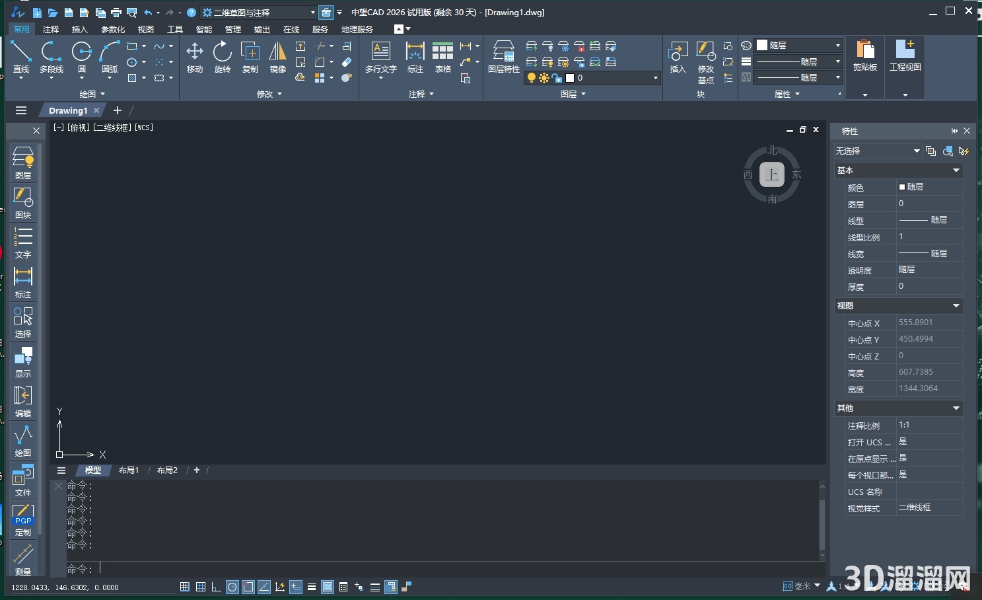Activate the Rotate (旋转) tool
The image size is (982, 600).
point(223,57)
